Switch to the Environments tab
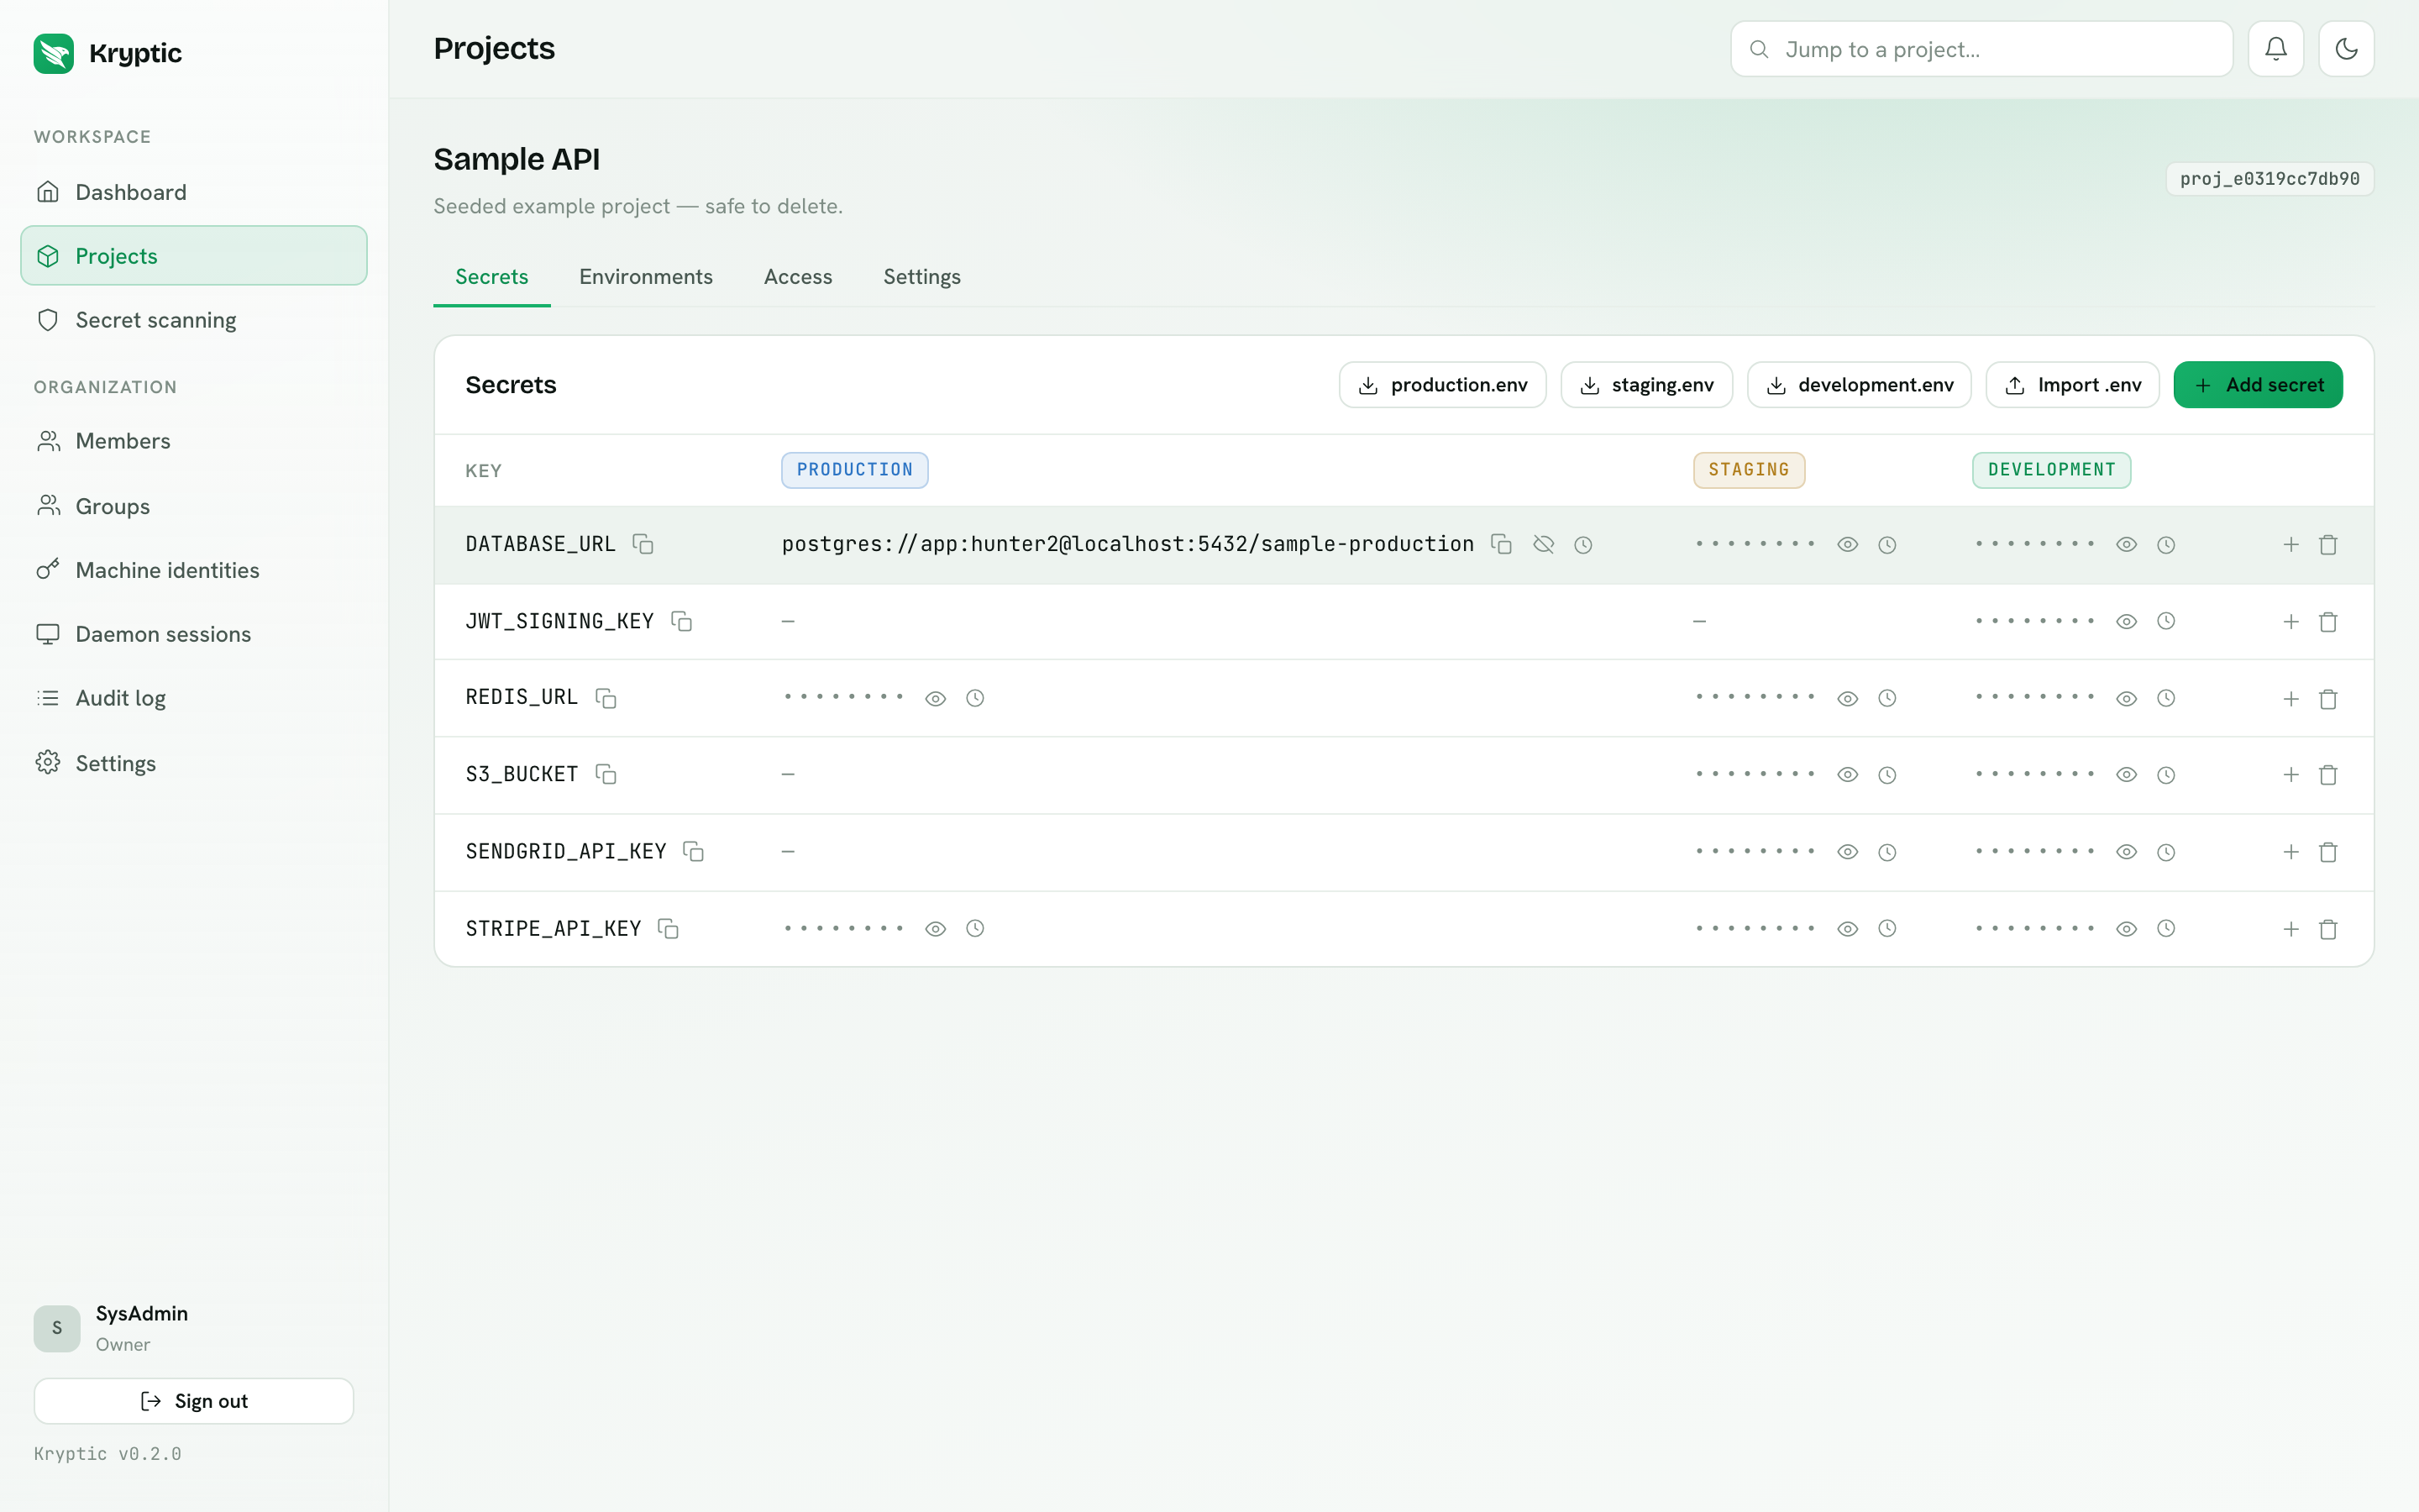Viewport: 2419px width, 1512px height. click(x=646, y=277)
